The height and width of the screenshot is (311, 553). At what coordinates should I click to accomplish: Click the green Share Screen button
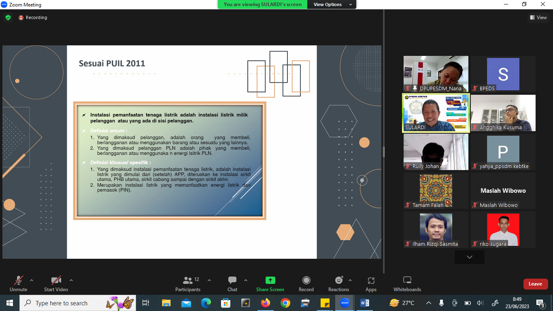[270, 283]
